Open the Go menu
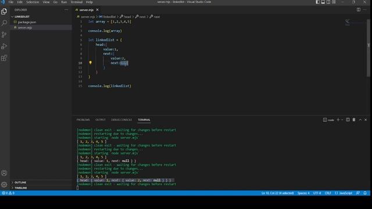This screenshot has height=209, width=372. [x=55, y=2]
